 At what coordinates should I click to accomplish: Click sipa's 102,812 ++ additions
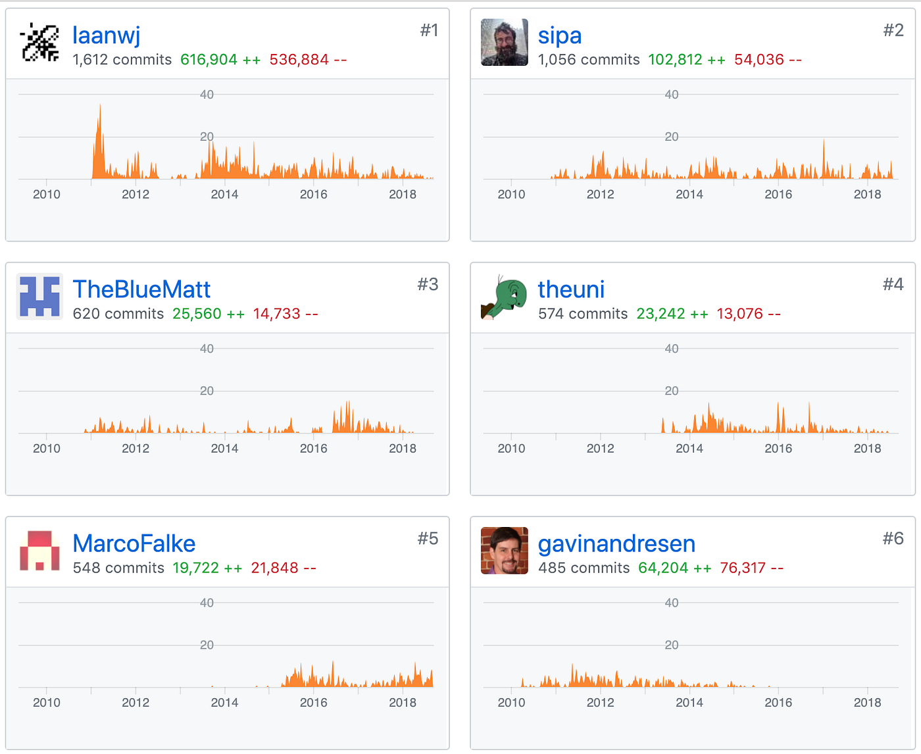coord(687,60)
